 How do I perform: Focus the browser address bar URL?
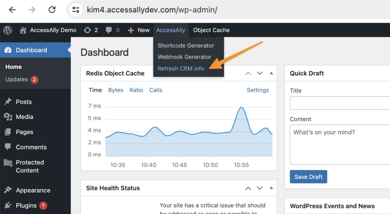(x=152, y=10)
